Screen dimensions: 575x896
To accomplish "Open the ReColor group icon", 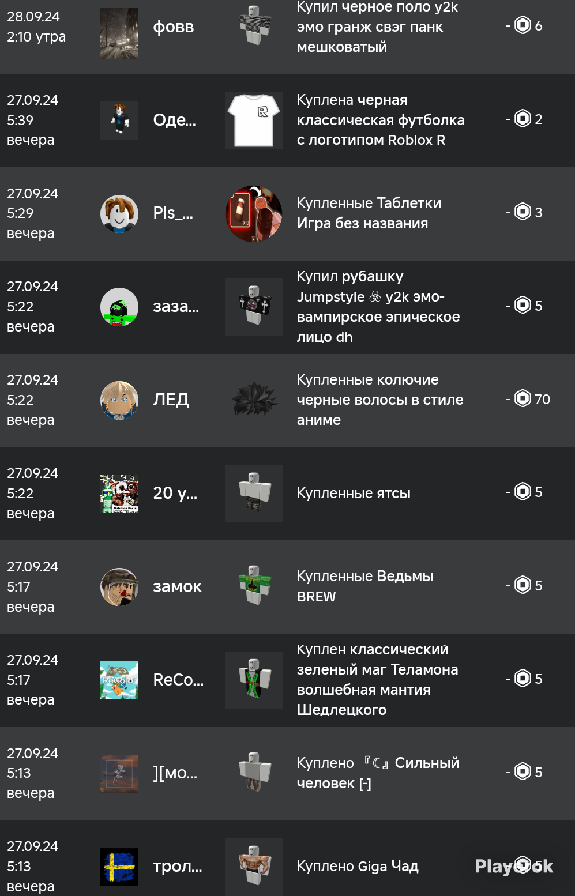I will pos(119,680).
